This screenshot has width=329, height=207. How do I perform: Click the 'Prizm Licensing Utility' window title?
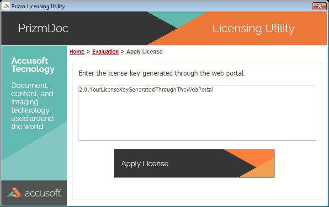pyautogui.click(x=38, y=6)
